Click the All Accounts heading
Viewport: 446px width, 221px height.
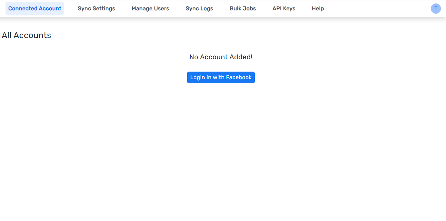click(x=26, y=35)
